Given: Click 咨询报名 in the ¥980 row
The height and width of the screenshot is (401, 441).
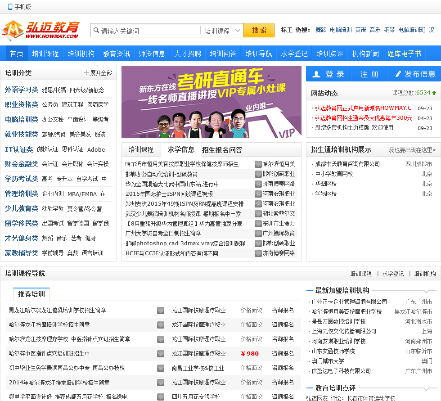Looking at the screenshot, I should (x=283, y=353).
